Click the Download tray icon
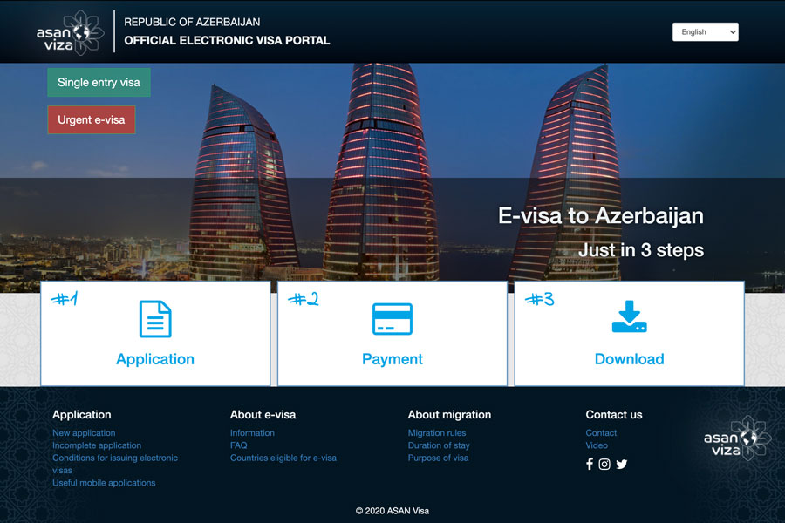Screen dimensions: 785x523 pyautogui.click(x=629, y=316)
